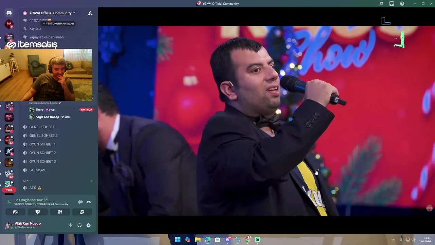Open Yiğit Can Kasap user profile panel
This screenshot has width=435, height=245.
pos(27,225)
